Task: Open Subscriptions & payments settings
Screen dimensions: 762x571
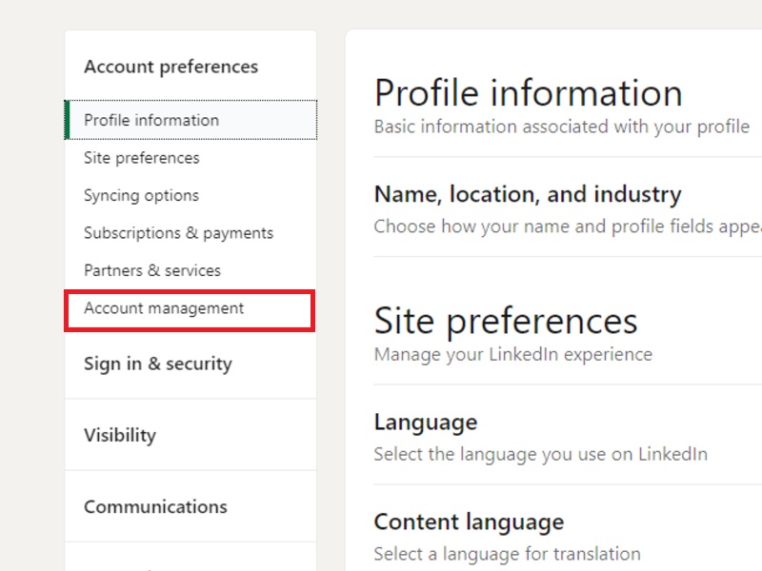Action: (x=178, y=233)
